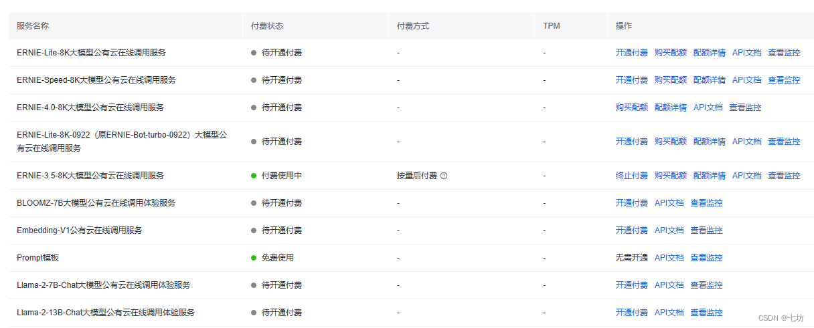The image size is (814, 328).
Task: View 配额详情 for ERNIE-3.5-8K service
Action: point(710,176)
